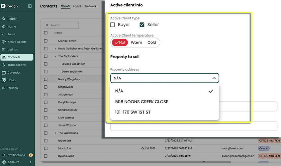Uncheck the Seller checkbox
This screenshot has width=281, height=166.
click(x=142, y=25)
